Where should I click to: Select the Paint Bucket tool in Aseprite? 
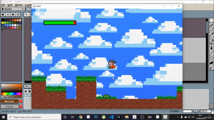point(211,48)
